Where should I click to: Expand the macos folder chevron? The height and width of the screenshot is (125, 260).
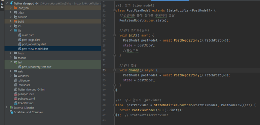tap(11, 58)
